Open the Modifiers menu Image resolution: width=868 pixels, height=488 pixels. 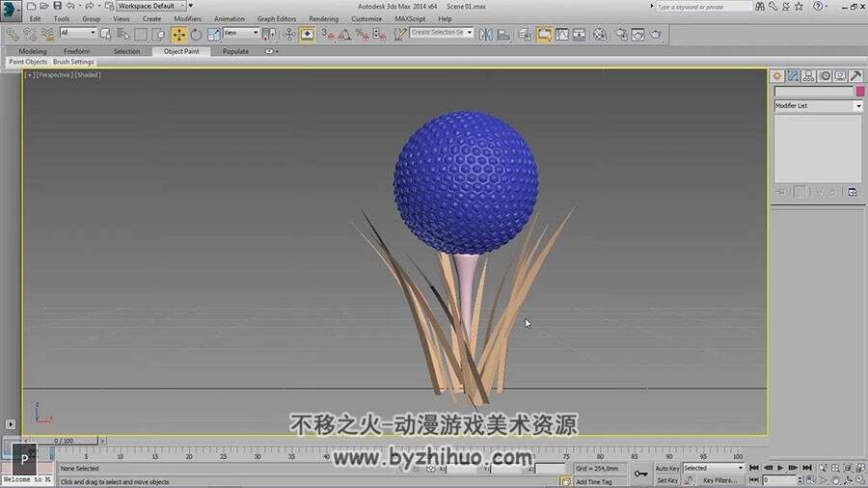pyautogui.click(x=188, y=19)
